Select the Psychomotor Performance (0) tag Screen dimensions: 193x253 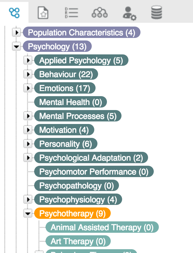[x=94, y=171]
